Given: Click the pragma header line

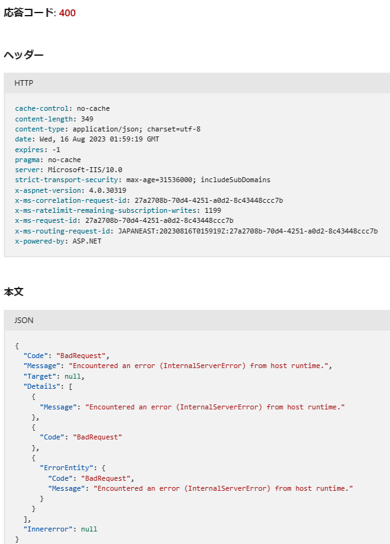Looking at the screenshot, I should point(47,160).
